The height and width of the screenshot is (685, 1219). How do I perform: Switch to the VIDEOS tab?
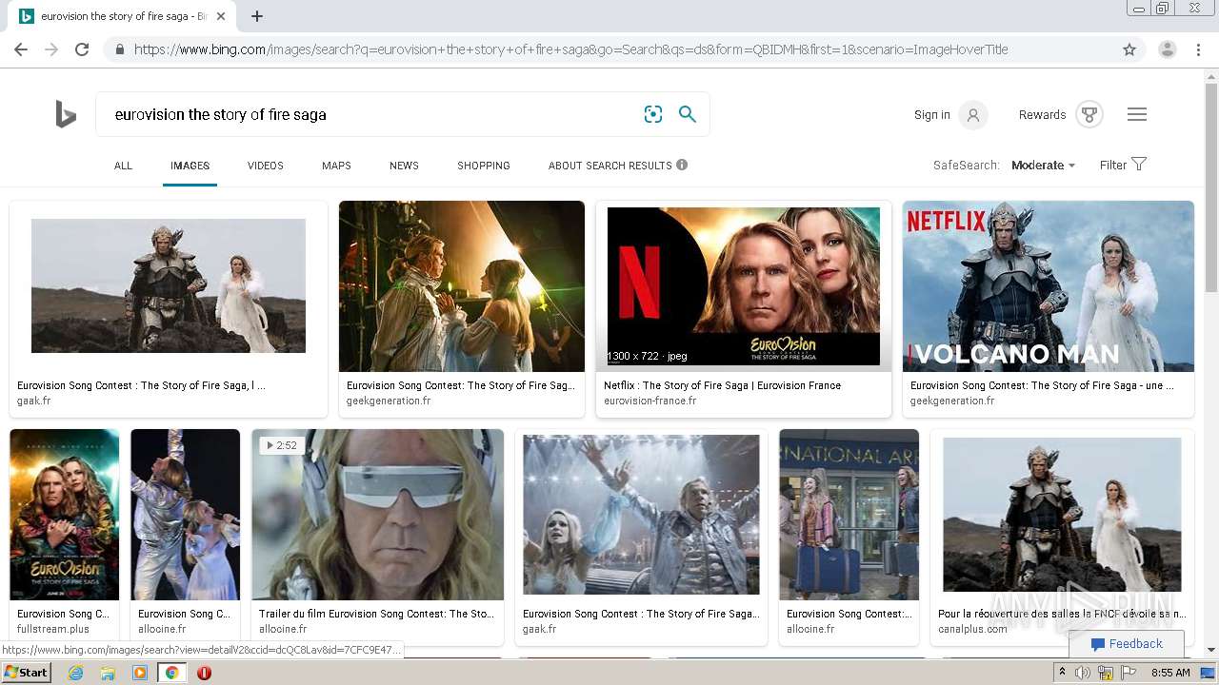[266, 166]
